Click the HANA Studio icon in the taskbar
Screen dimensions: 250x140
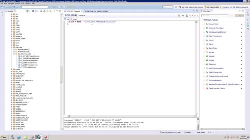[38, 137]
